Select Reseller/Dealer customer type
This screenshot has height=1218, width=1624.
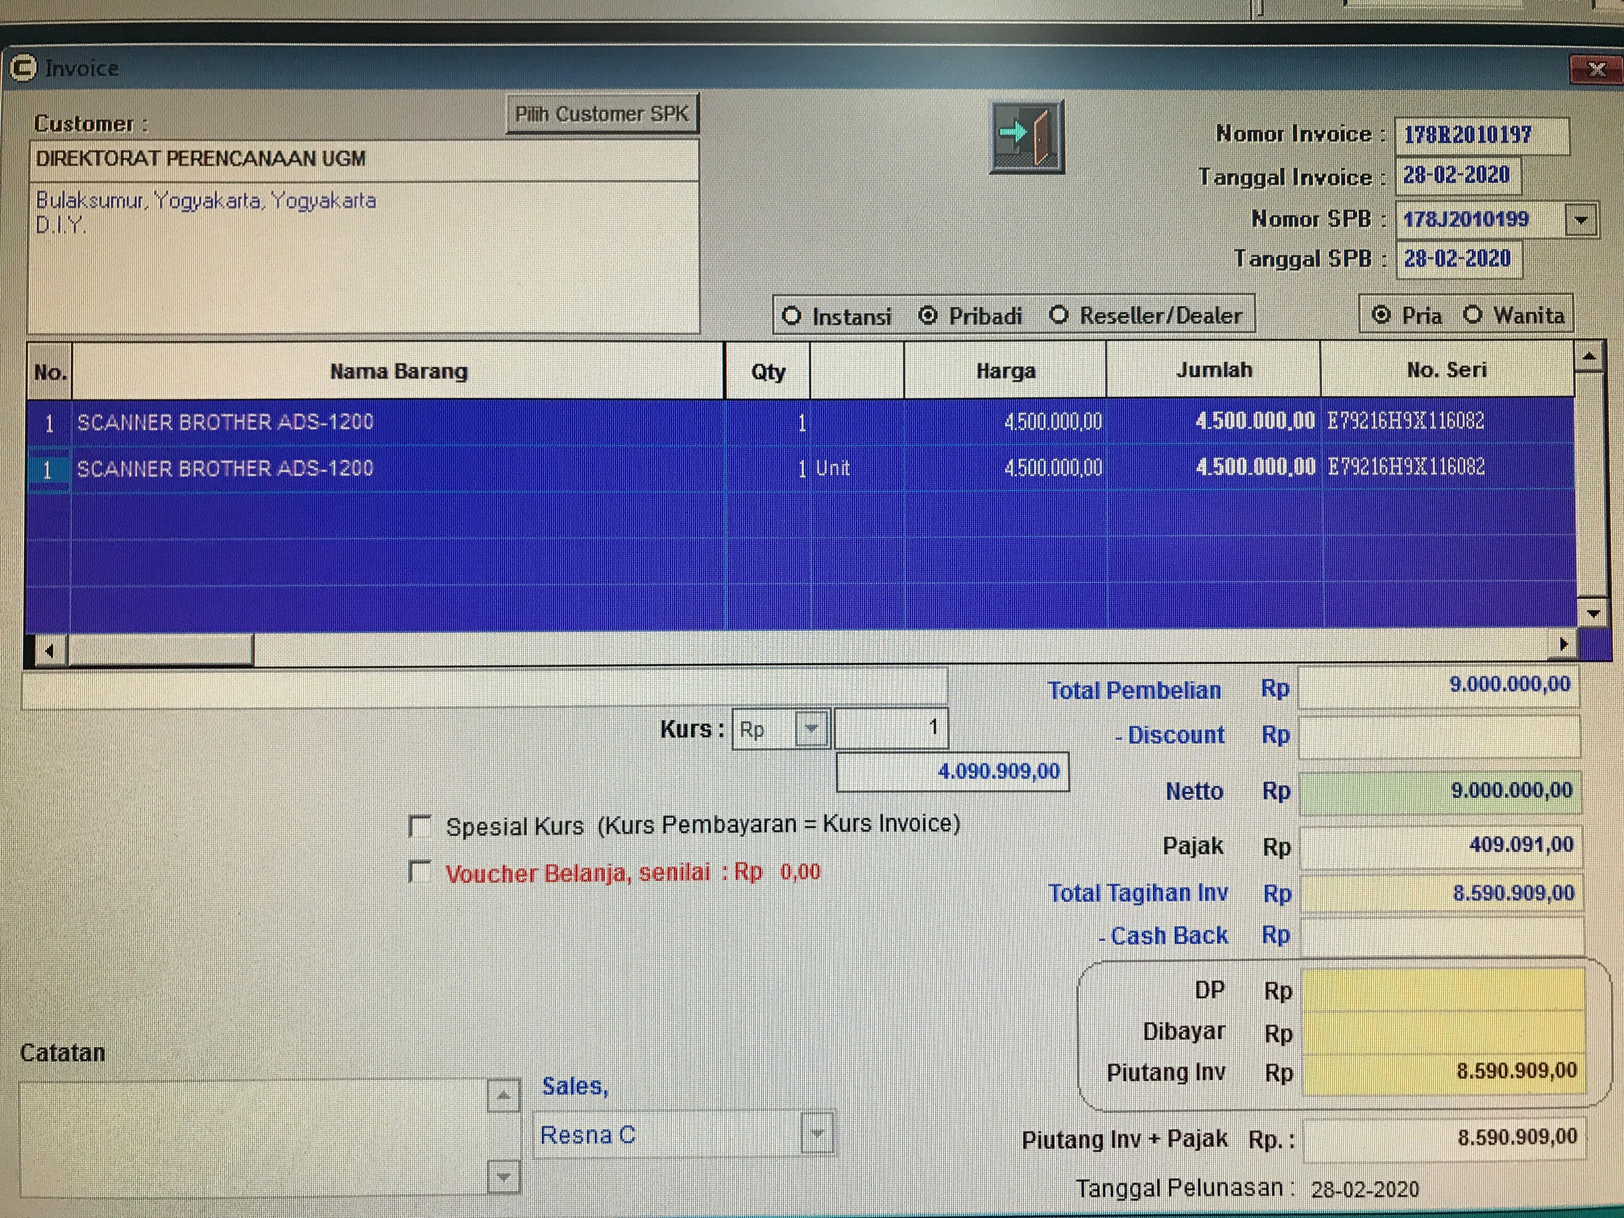coord(1058,316)
